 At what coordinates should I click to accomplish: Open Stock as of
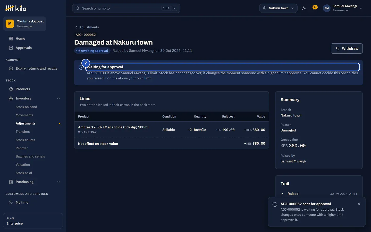pos(24,173)
